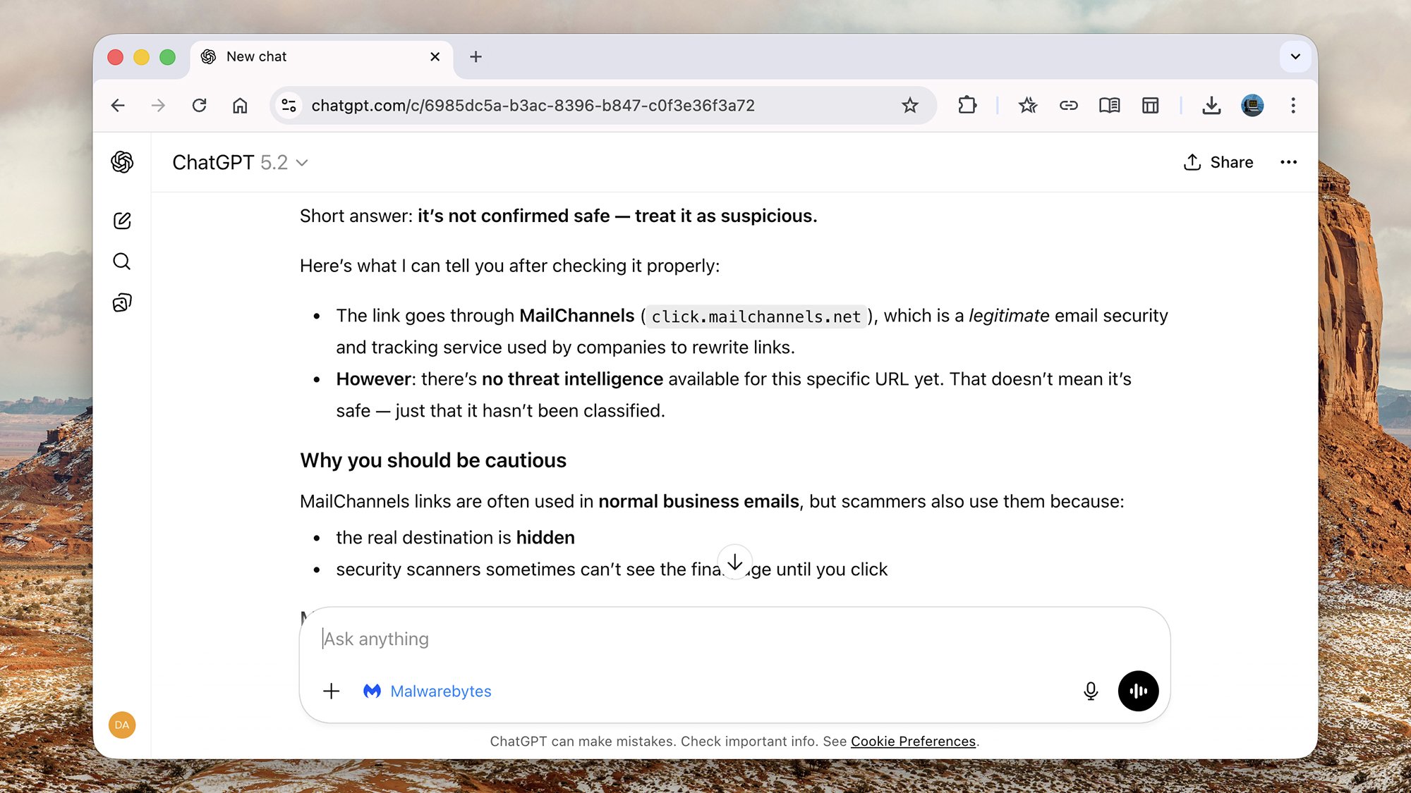Click the ChatGPT logo in sidebar

[122, 162]
